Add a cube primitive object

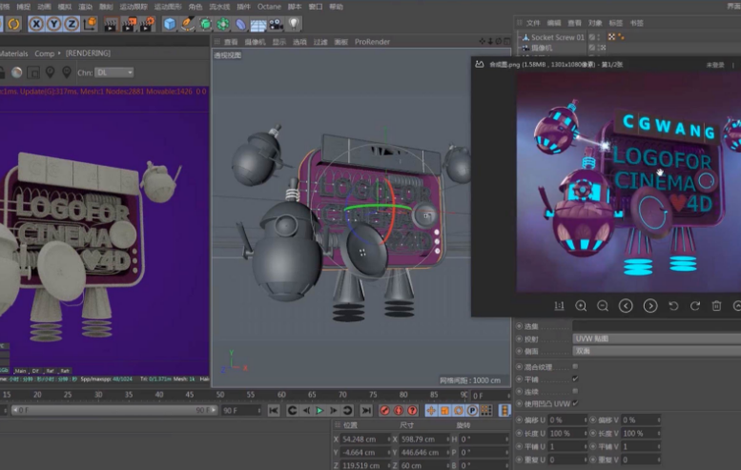169,24
